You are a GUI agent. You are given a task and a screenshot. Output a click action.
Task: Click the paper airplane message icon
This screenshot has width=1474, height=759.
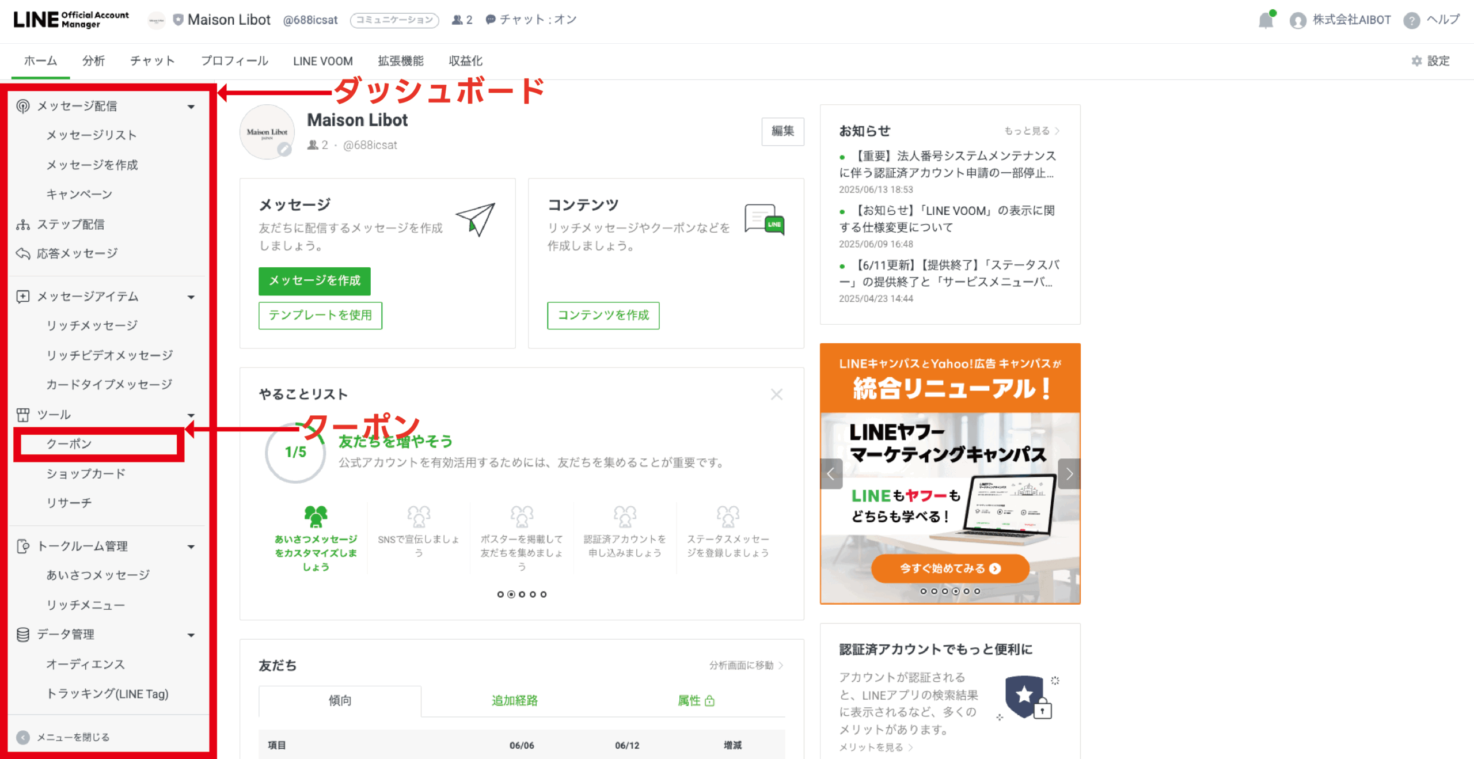[476, 219]
